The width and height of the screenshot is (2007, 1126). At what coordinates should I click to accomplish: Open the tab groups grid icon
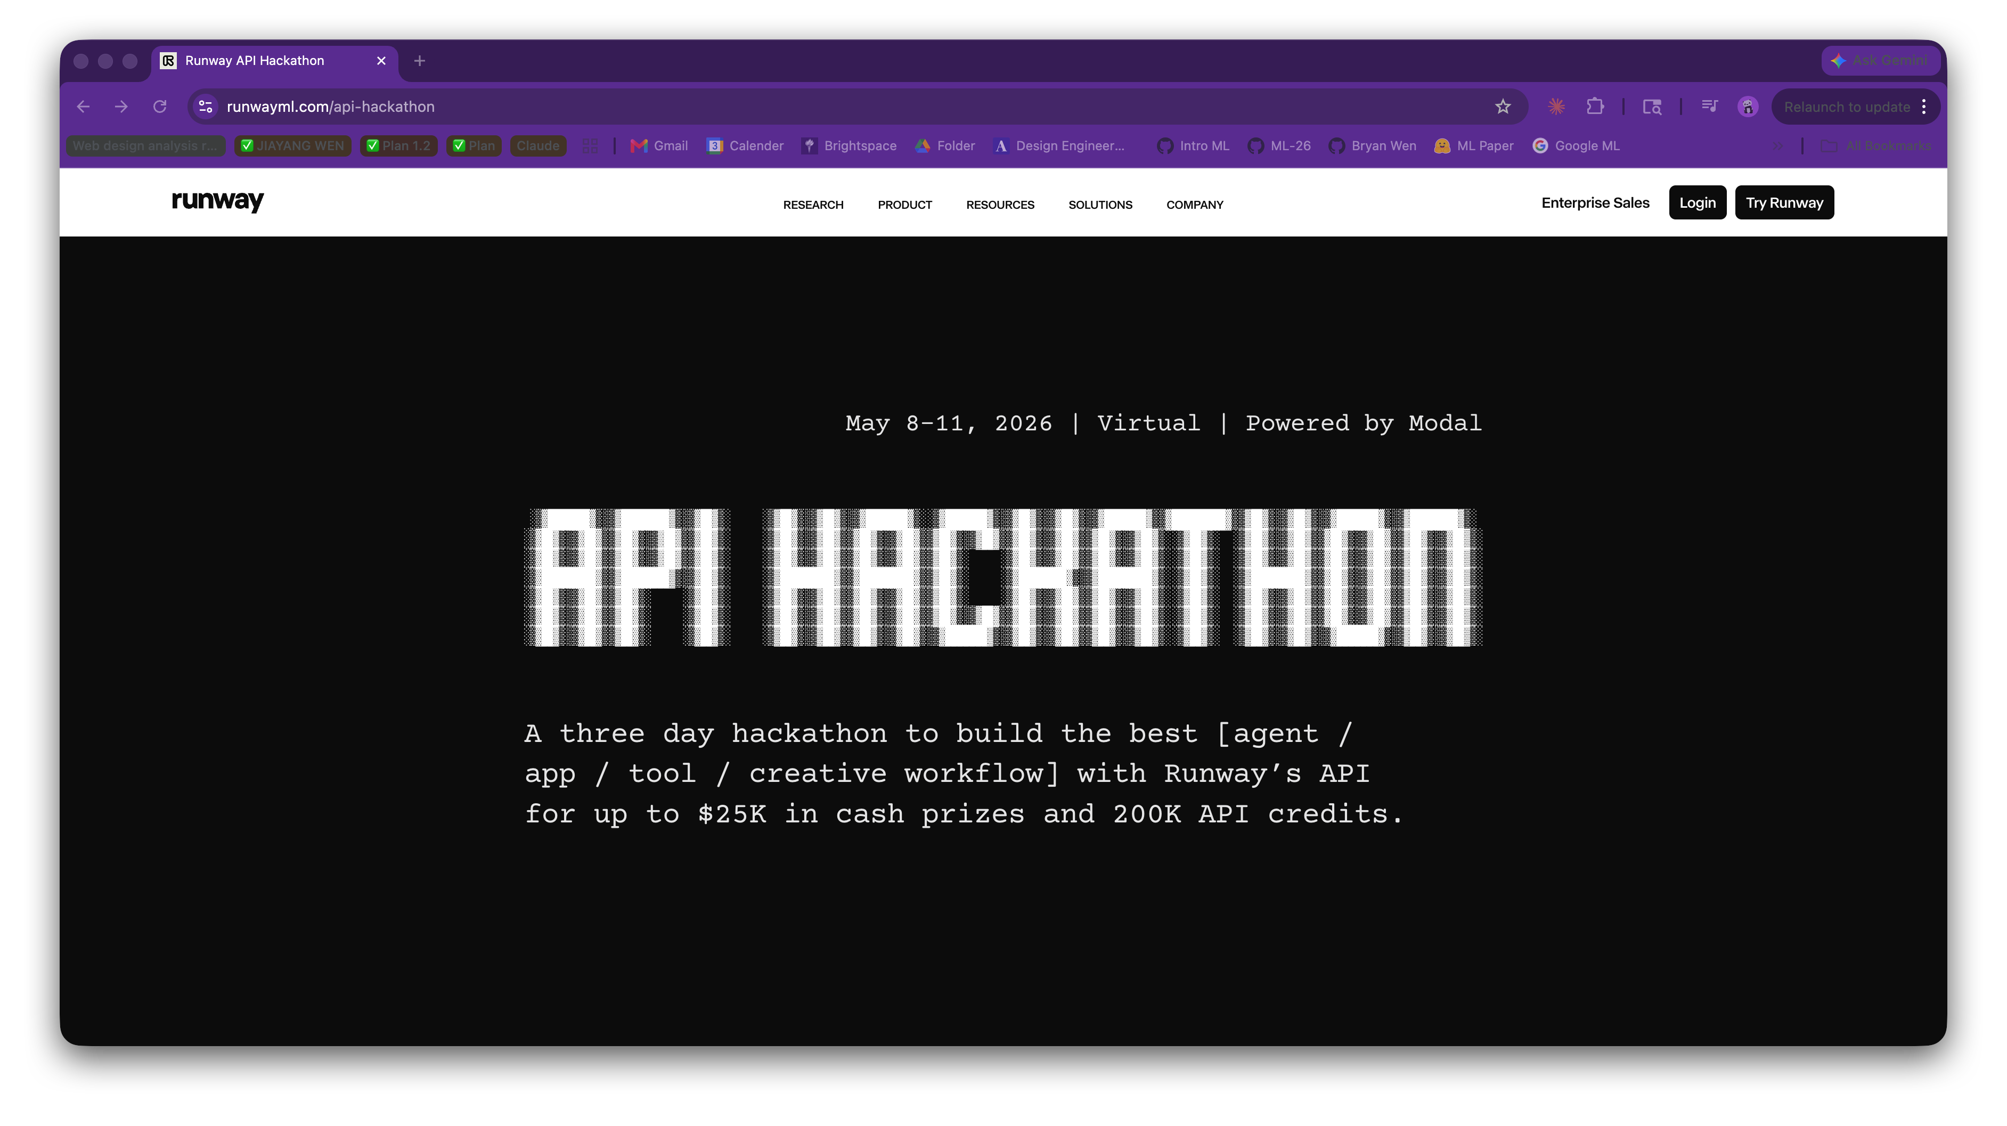point(590,146)
